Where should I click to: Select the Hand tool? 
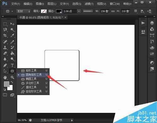[x=5, y=78]
